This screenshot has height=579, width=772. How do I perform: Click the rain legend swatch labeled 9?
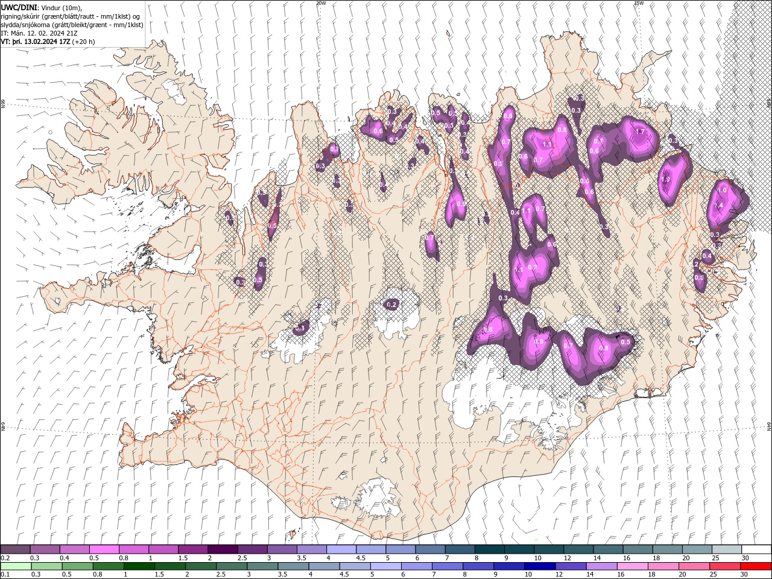tap(510, 566)
